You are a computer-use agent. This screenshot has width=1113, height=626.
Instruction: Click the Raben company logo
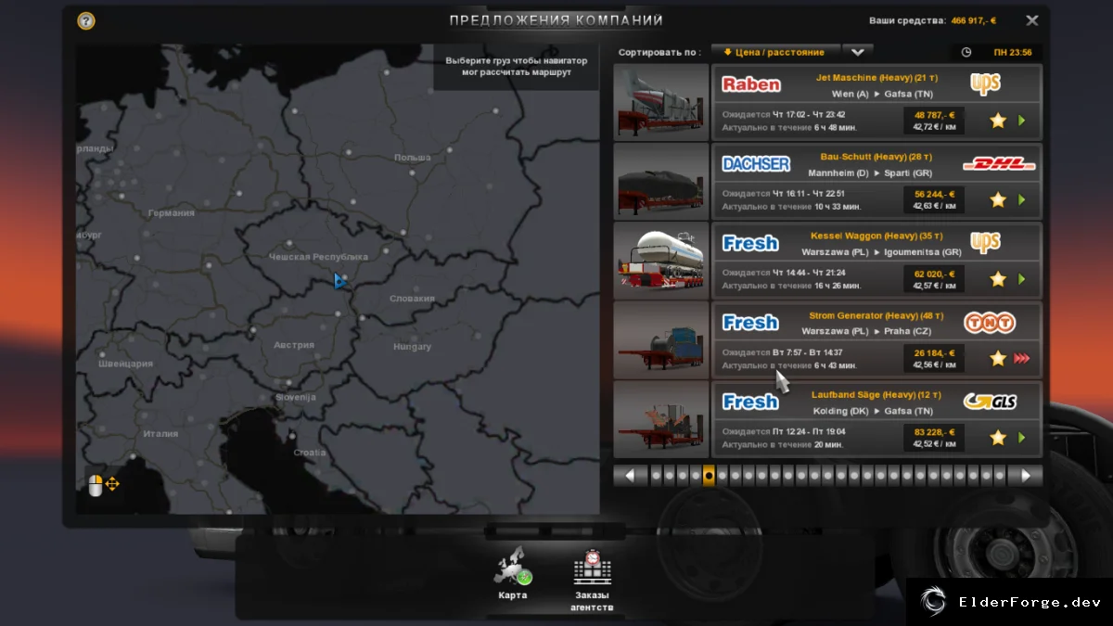pyautogui.click(x=751, y=84)
